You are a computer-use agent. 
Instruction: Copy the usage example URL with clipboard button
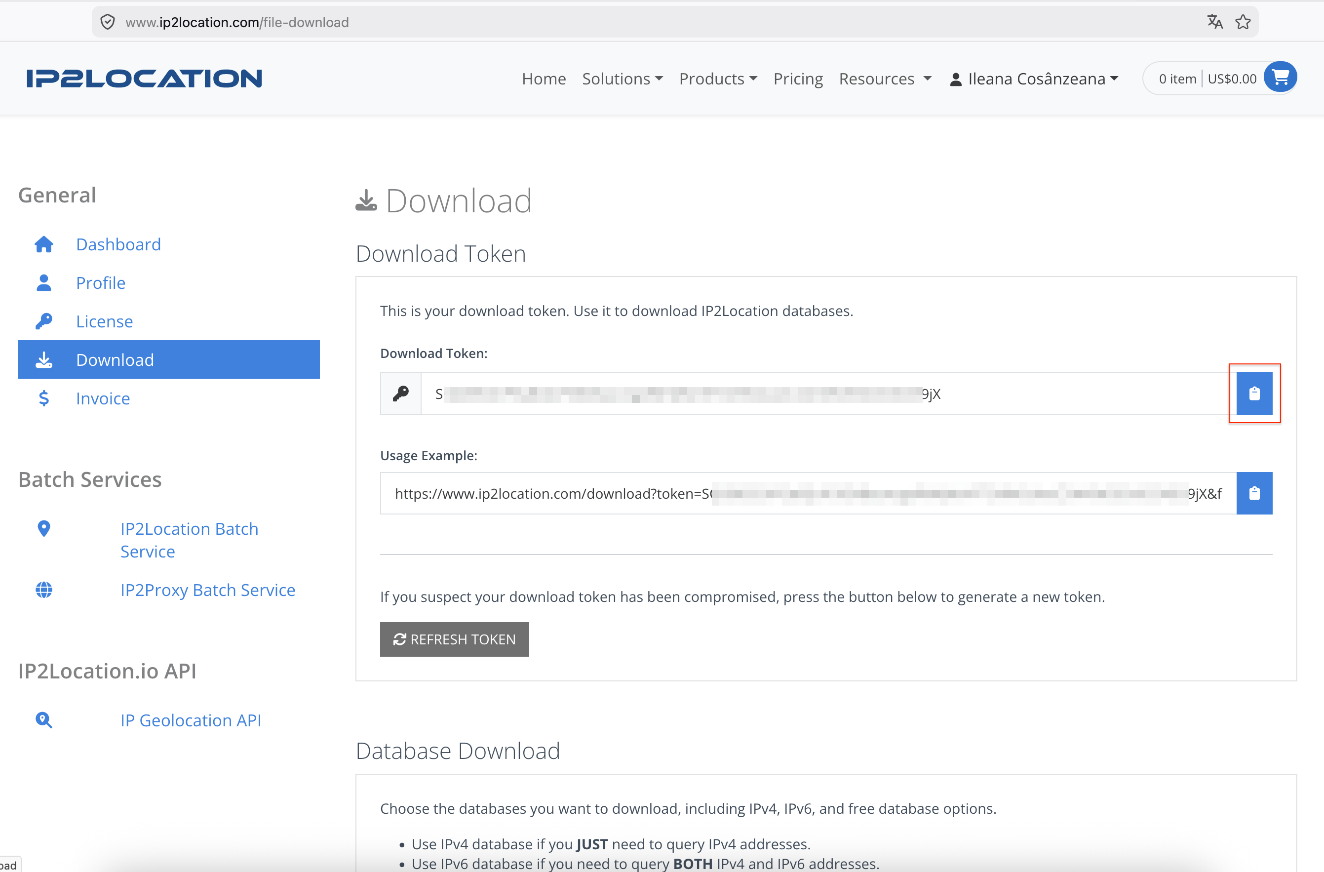1254,493
